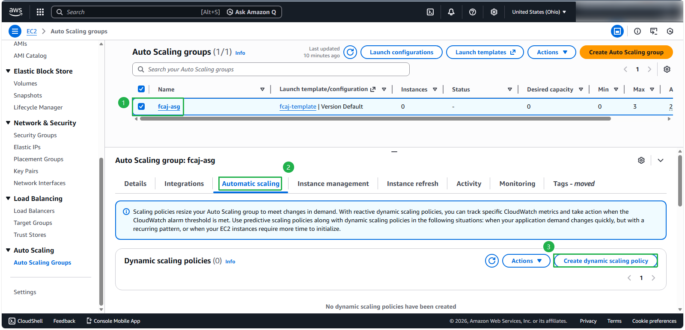Open detail panel preferences gear
The image size is (685, 330).
click(641, 160)
